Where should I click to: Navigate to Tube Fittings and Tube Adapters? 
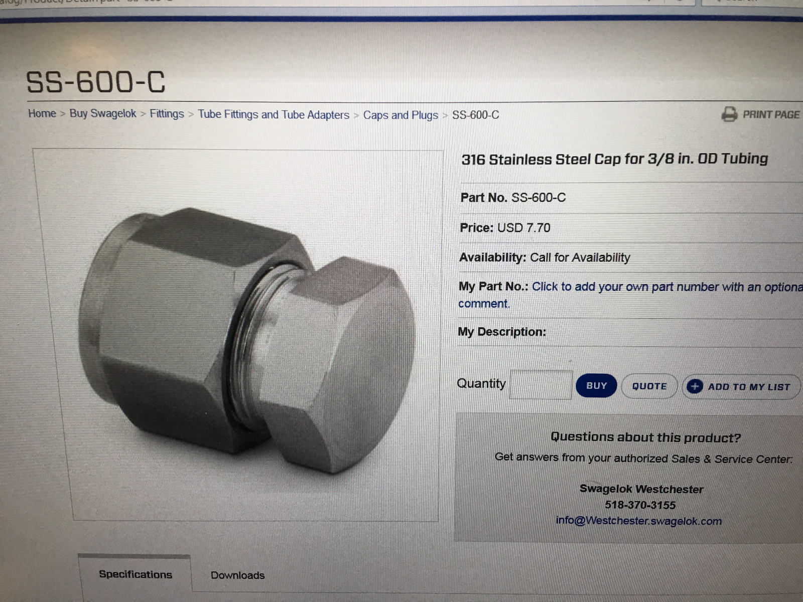click(x=274, y=114)
